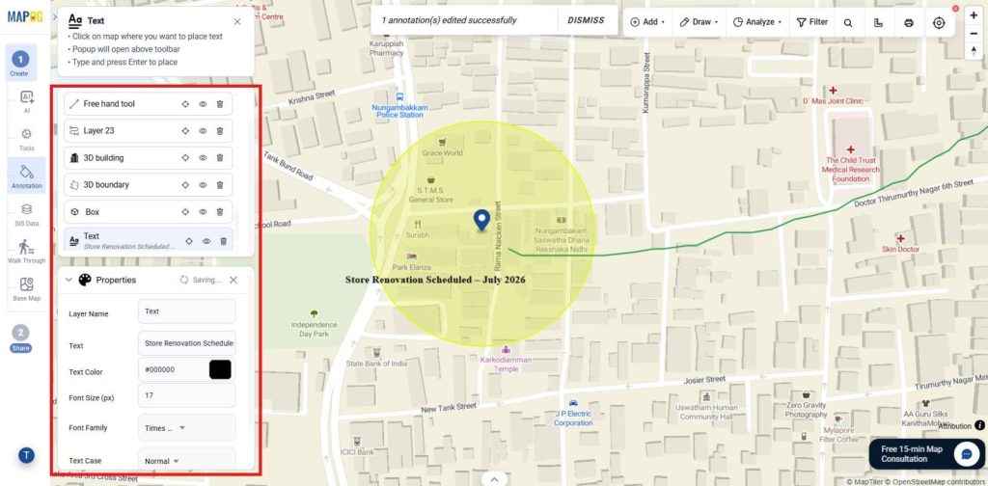Collapse the Properties panel chevron
Screen dimensions: 988x486
tap(69, 280)
